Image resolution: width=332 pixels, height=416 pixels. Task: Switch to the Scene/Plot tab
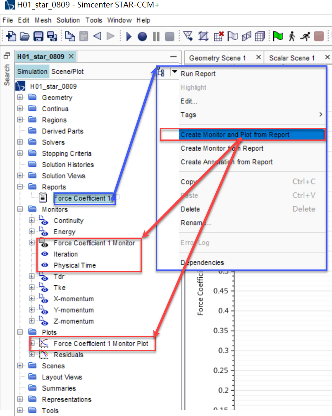coord(67,72)
